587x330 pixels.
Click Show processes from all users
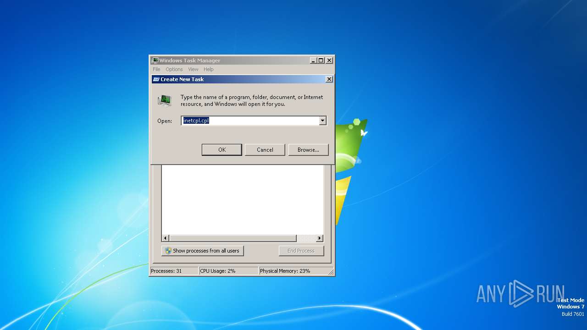(203, 251)
